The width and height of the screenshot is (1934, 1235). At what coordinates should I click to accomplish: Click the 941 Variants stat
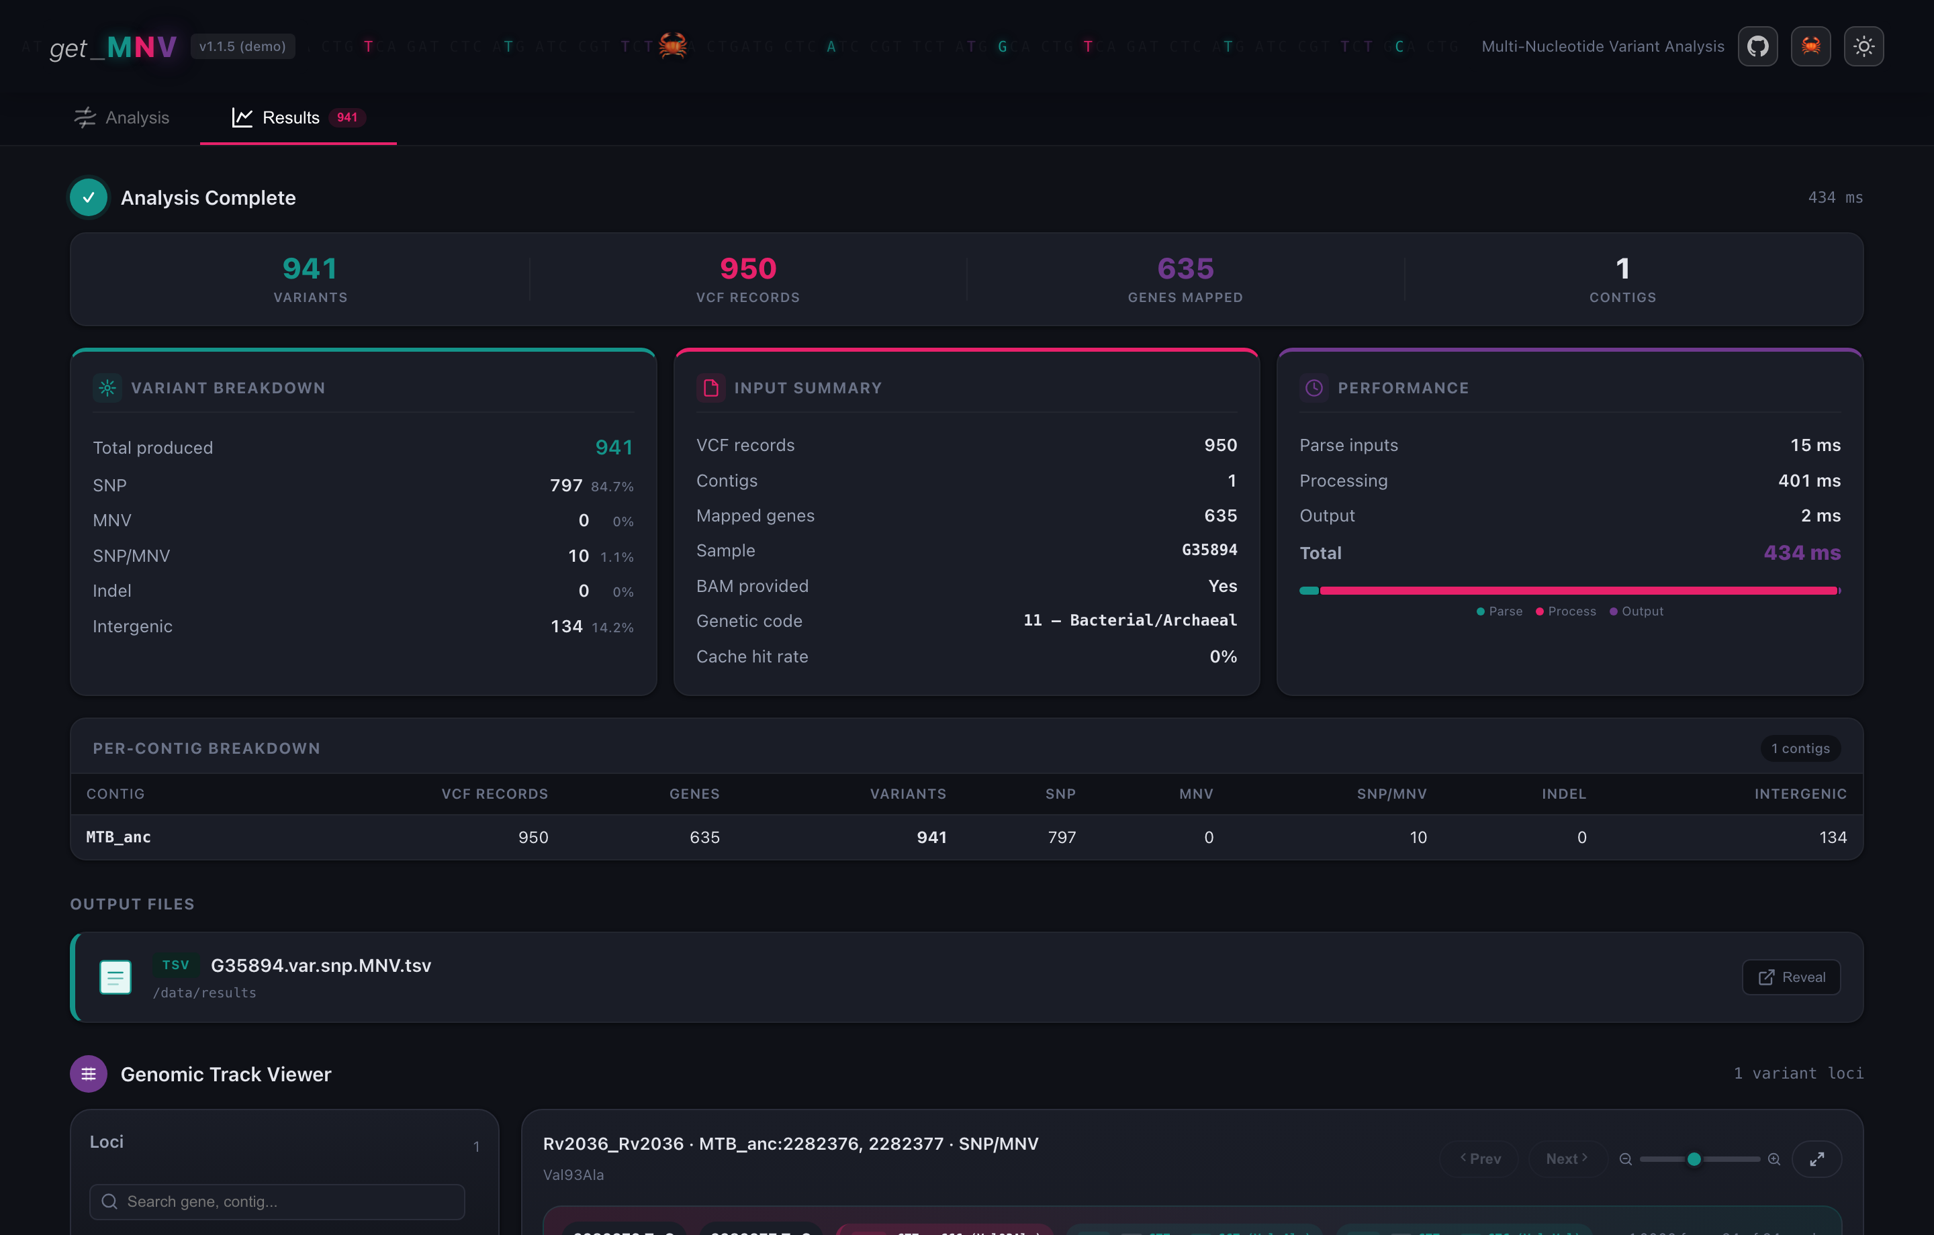point(310,279)
